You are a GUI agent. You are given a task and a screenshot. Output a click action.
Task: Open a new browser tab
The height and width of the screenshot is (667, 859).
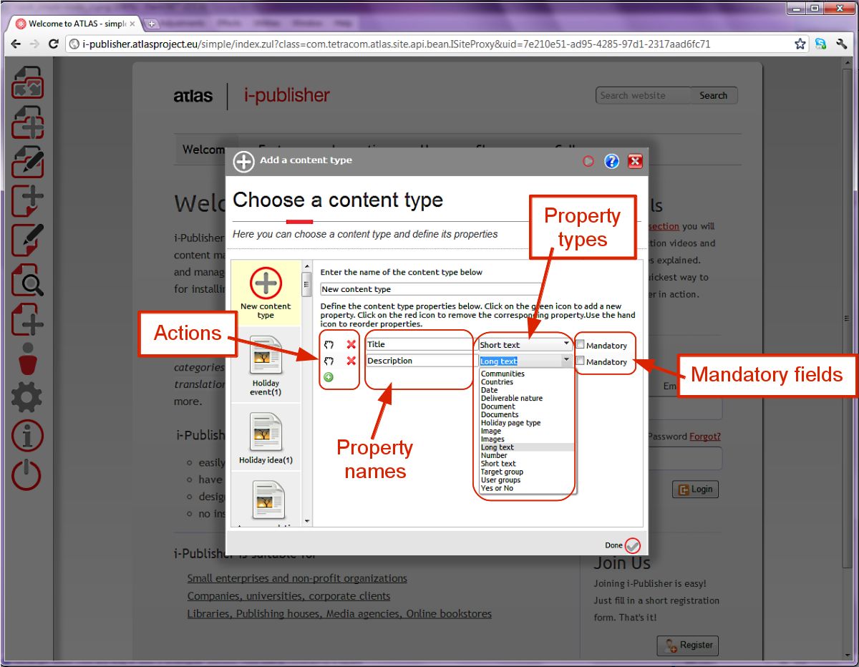click(152, 24)
